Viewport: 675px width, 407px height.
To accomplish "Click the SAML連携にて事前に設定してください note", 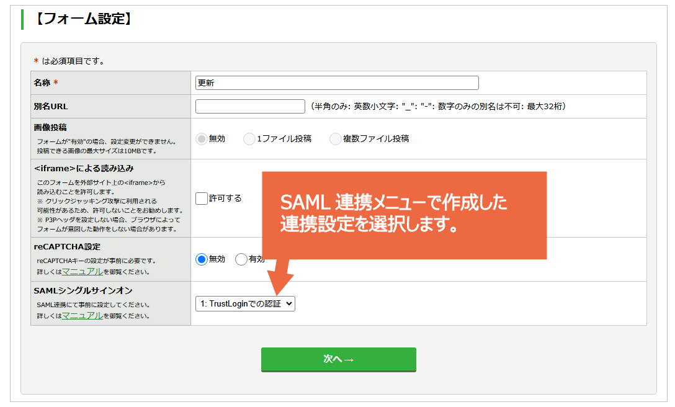I will click(x=94, y=305).
